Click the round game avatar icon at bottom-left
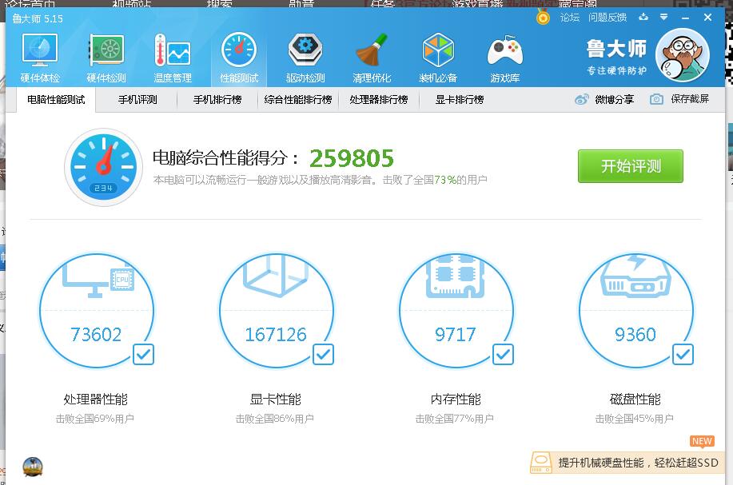This screenshot has height=485, width=733. click(x=33, y=467)
